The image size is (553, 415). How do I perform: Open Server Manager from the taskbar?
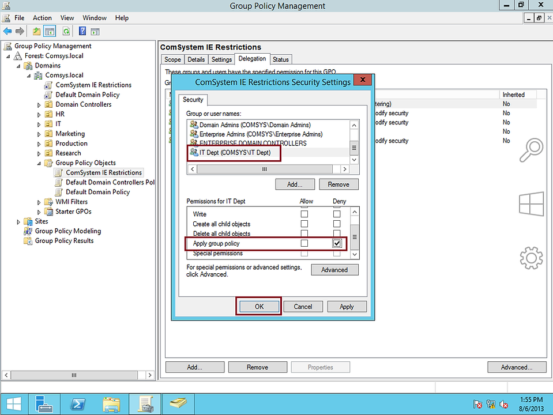click(x=44, y=404)
